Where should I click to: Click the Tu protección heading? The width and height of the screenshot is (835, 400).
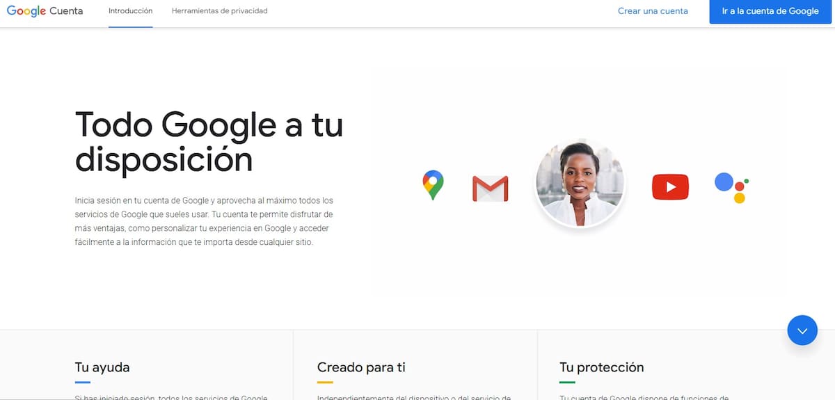(602, 367)
